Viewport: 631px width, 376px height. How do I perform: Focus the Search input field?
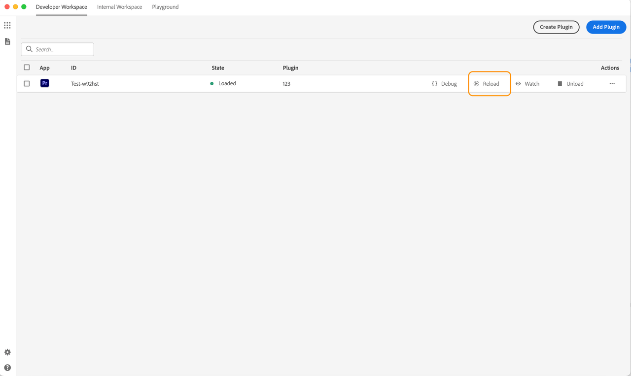tap(57, 49)
